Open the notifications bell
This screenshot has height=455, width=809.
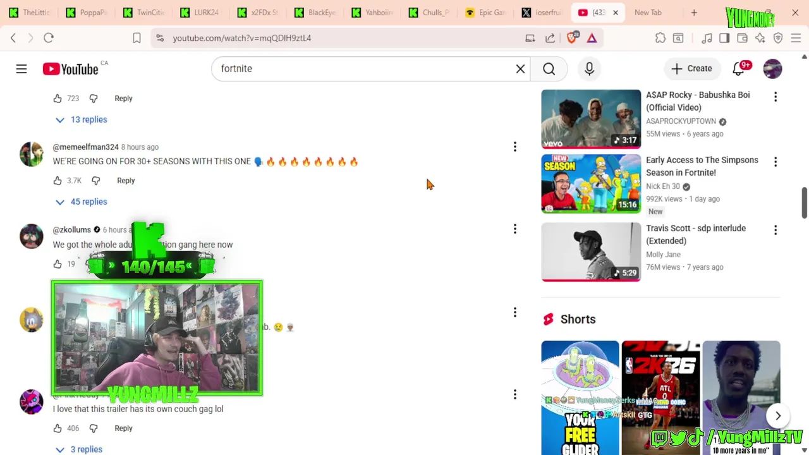tap(738, 69)
